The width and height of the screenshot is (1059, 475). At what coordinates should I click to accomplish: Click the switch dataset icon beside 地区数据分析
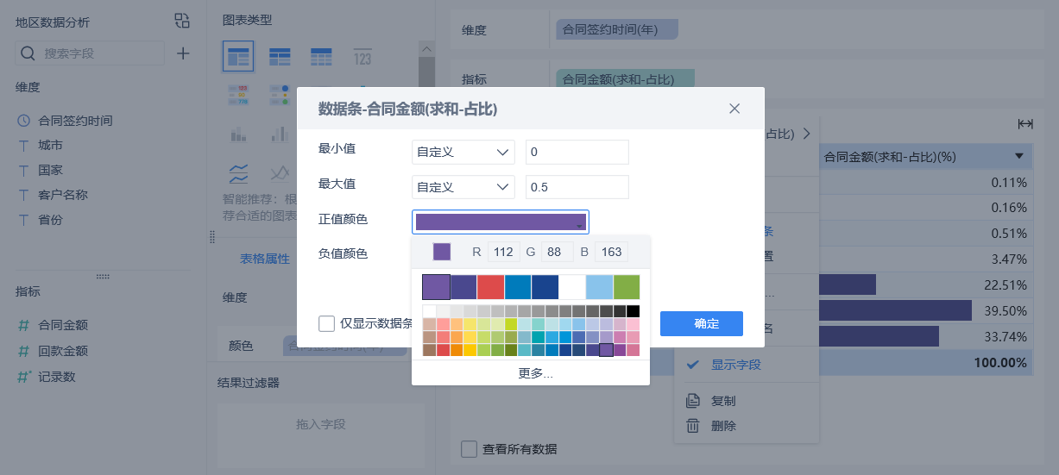(x=181, y=21)
